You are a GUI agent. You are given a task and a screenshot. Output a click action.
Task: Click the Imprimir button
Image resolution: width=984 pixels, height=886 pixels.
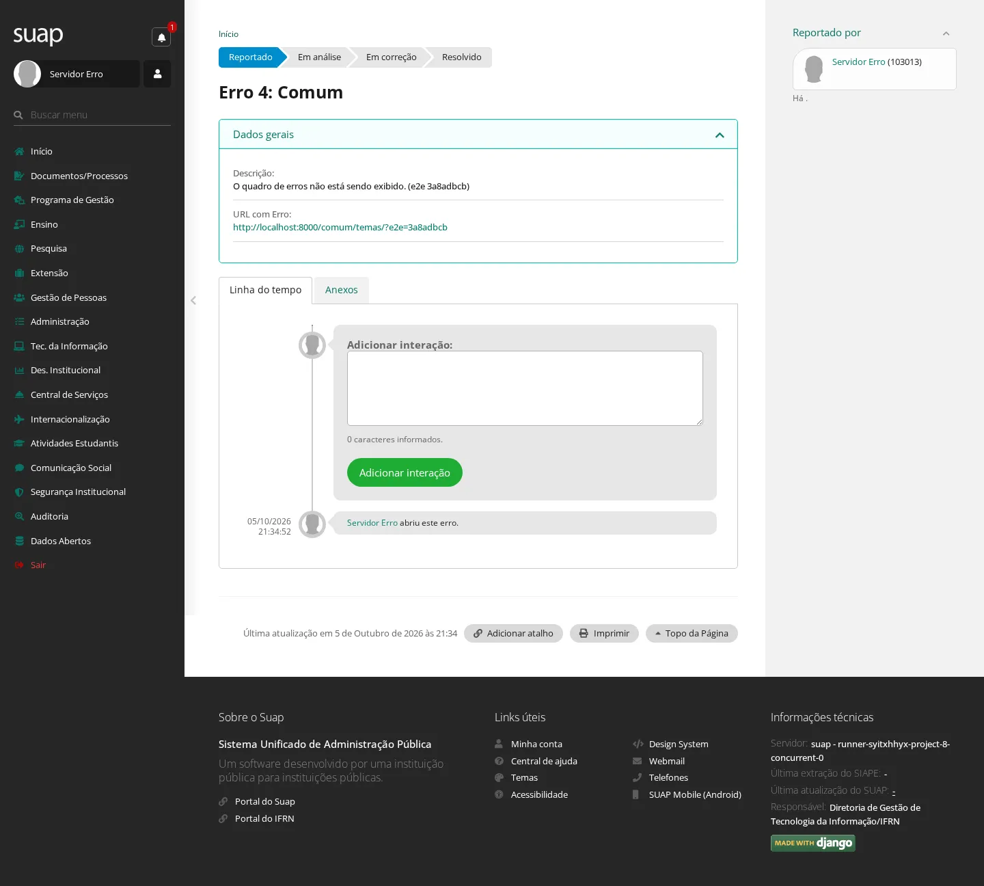click(604, 634)
